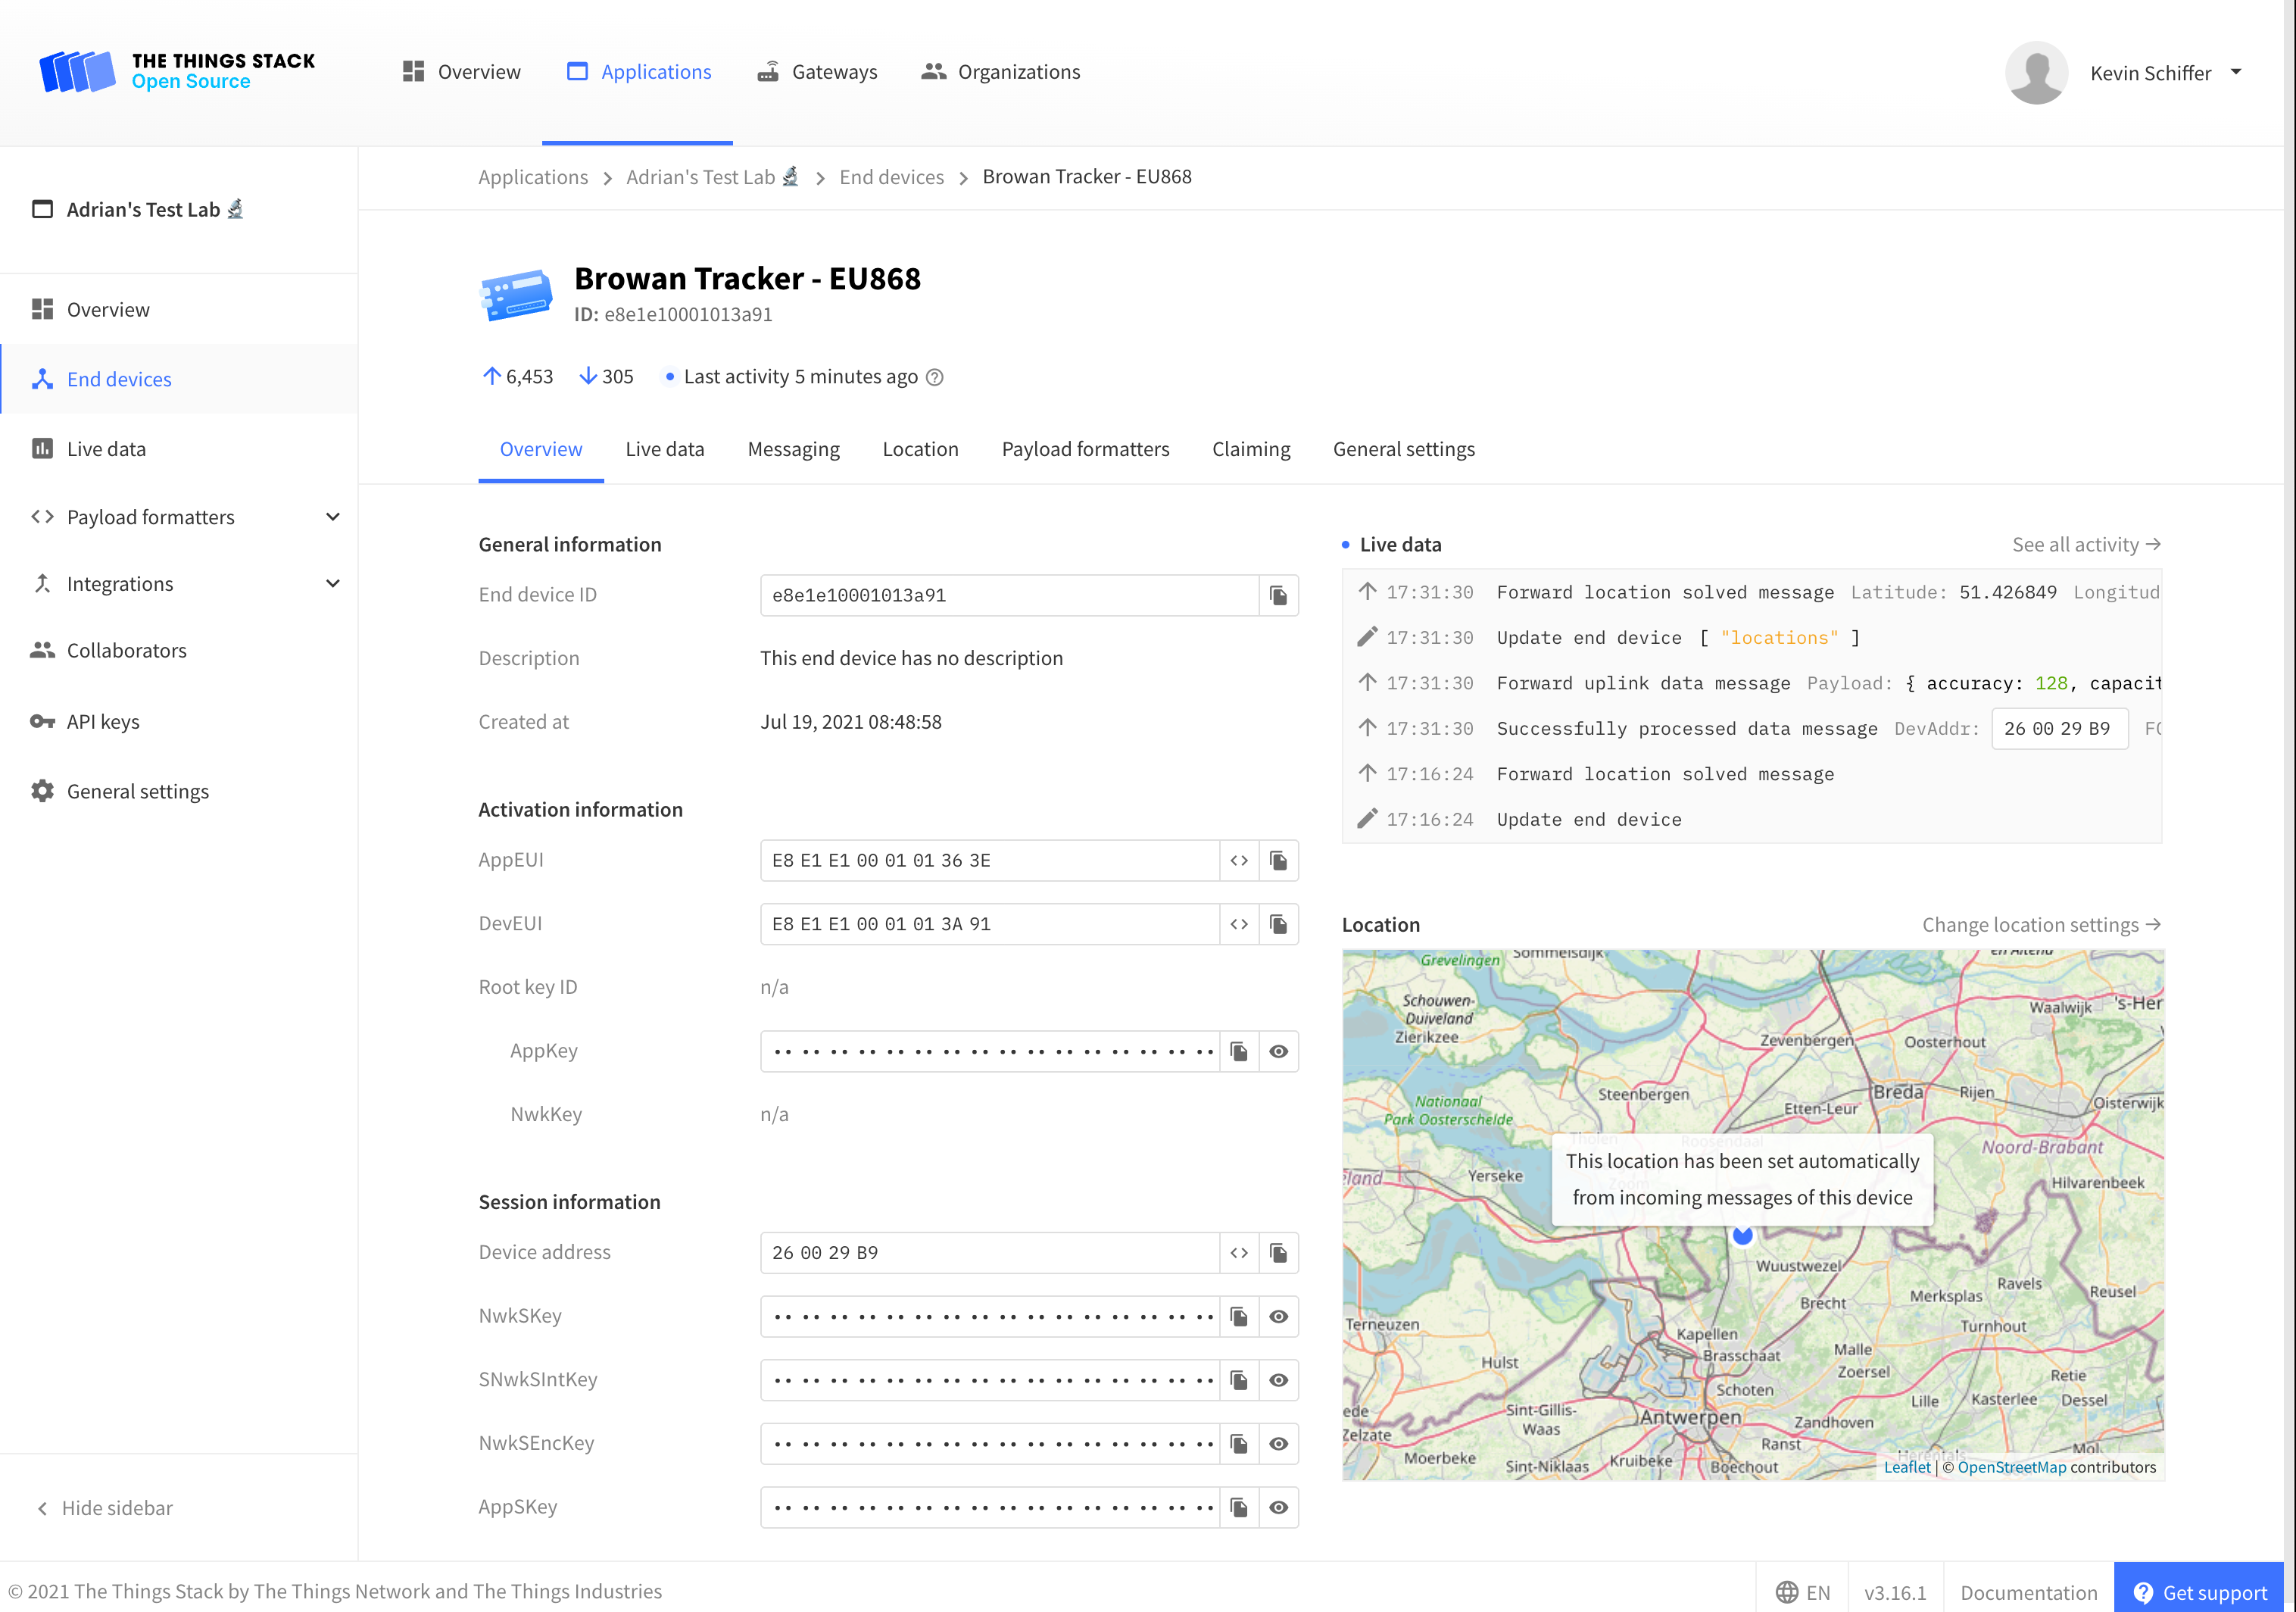
Task: Copy the End device ID value
Action: pyautogui.click(x=1278, y=595)
